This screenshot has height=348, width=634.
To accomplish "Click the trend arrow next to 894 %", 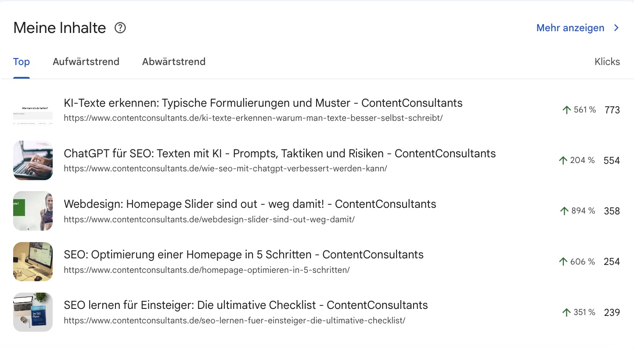I will pos(564,211).
